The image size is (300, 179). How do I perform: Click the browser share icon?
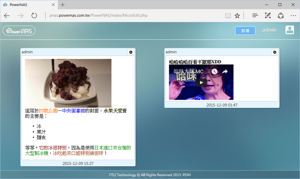[280, 16]
